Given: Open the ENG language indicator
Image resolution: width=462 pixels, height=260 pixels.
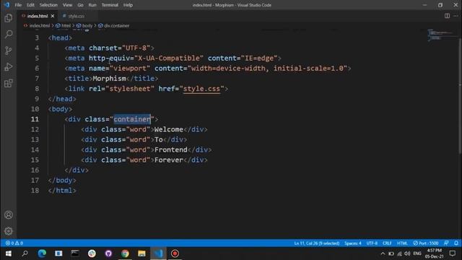Looking at the screenshot, I should point(417,253).
